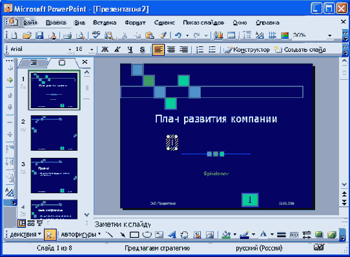Open the undo history dropdown arrow
This screenshot has width=350, height=257.
[187, 35]
